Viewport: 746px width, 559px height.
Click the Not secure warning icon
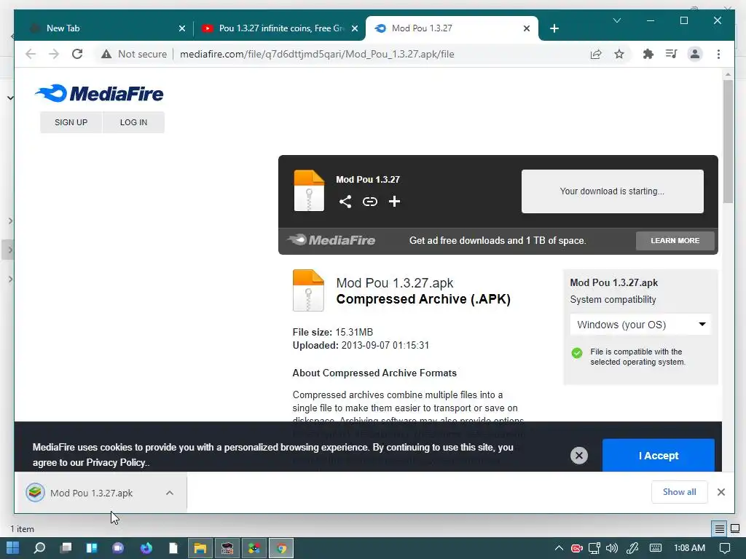tap(106, 54)
